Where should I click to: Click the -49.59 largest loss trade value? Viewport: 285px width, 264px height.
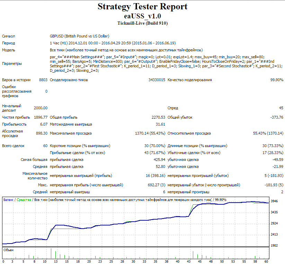pyautogui.click(x=278, y=160)
